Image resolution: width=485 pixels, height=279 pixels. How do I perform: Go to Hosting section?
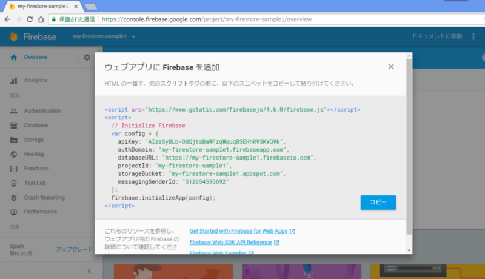(x=34, y=154)
